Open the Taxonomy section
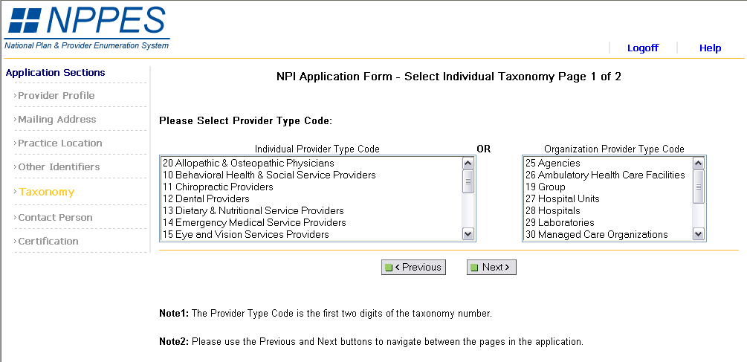This screenshot has width=747, height=362. tap(47, 192)
